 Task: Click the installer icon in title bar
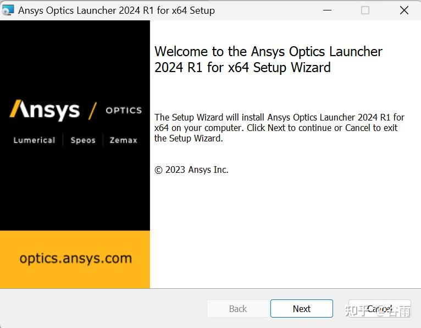click(8, 10)
